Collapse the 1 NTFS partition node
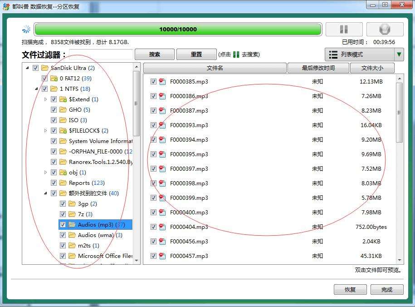The width and height of the screenshot is (415, 307). pos(36,89)
